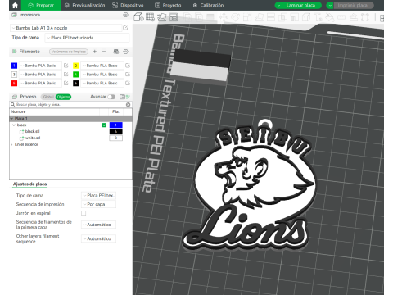Open the Imprimir placa options arrow

pyautogui.click(x=330, y=5)
